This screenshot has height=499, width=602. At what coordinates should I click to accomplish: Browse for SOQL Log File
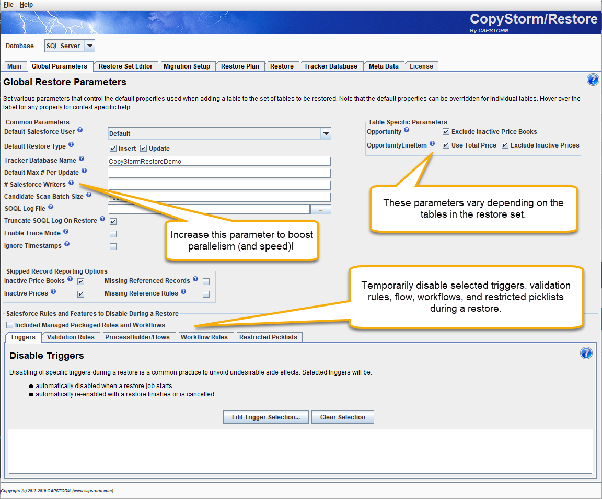pos(320,210)
